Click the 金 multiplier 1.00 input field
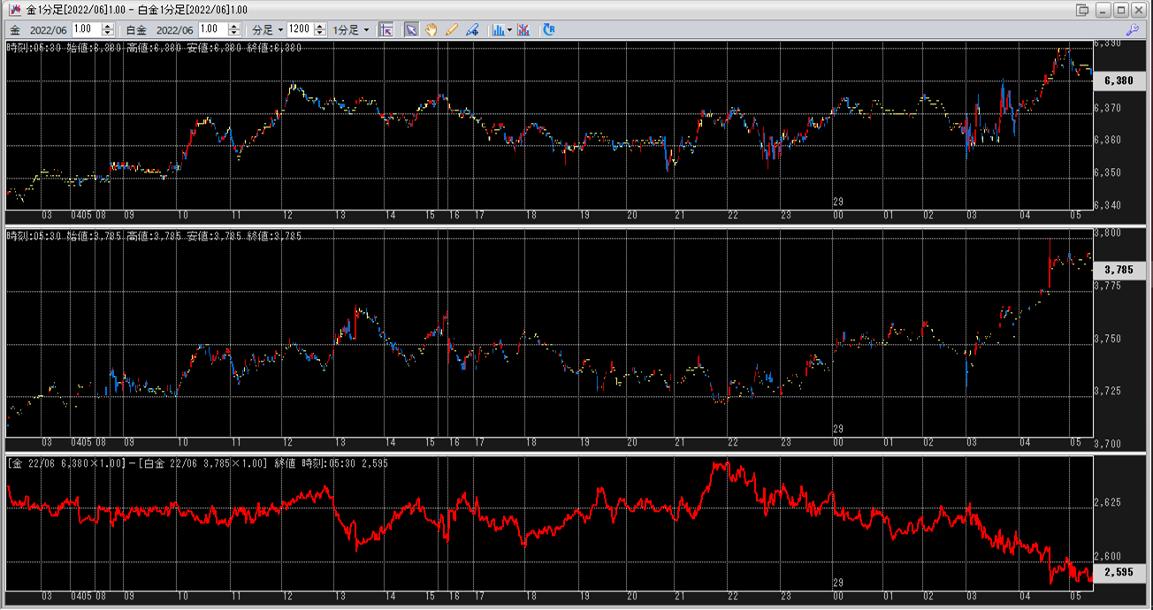The image size is (1153, 610). tap(87, 29)
